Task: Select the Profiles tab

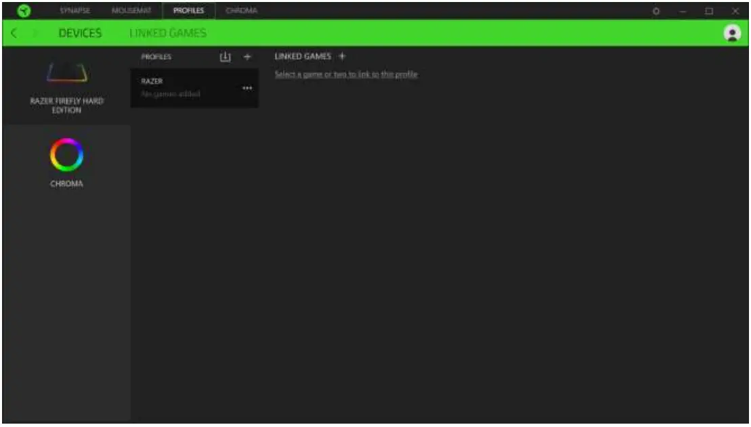Action: coord(189,11)
